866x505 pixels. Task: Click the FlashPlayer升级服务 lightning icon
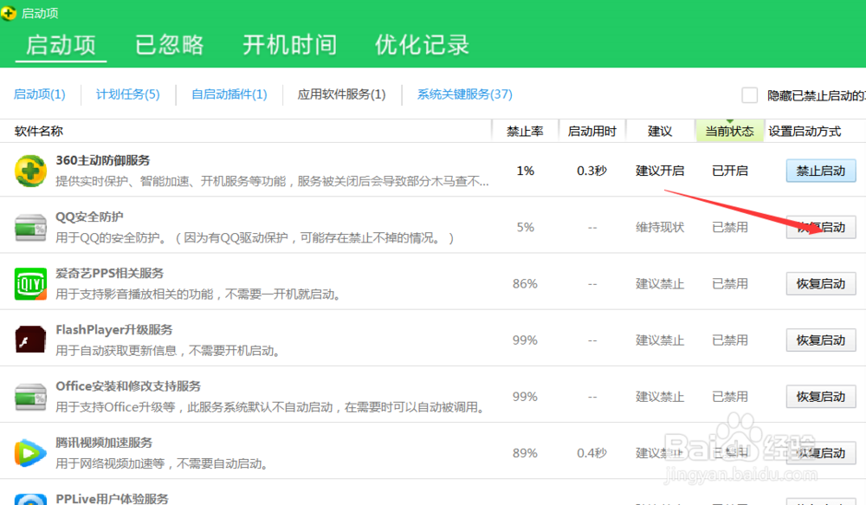pyautogui.click(x=30, y=340)
